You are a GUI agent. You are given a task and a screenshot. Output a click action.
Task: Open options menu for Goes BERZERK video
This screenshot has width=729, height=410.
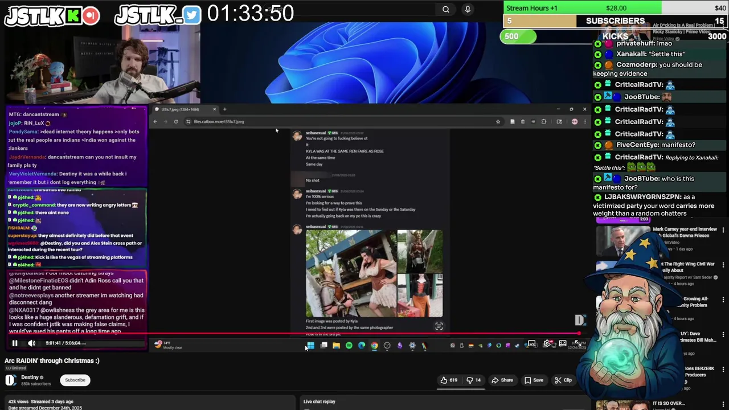(723, 370)
